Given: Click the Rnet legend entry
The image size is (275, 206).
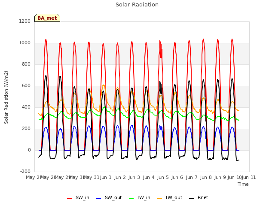Looking at the screenshot, I should [x=199, y=198].
